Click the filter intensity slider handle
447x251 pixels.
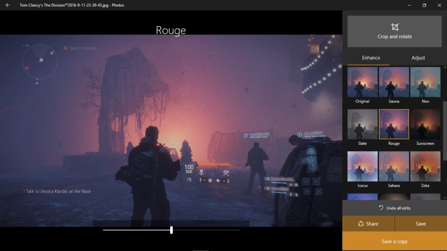point(171,230)
